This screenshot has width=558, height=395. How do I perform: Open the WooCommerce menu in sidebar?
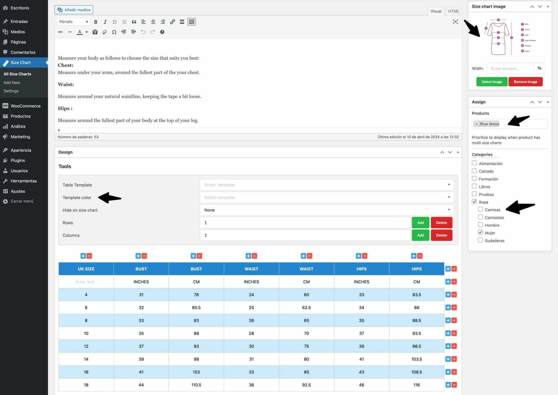[25, 106]
